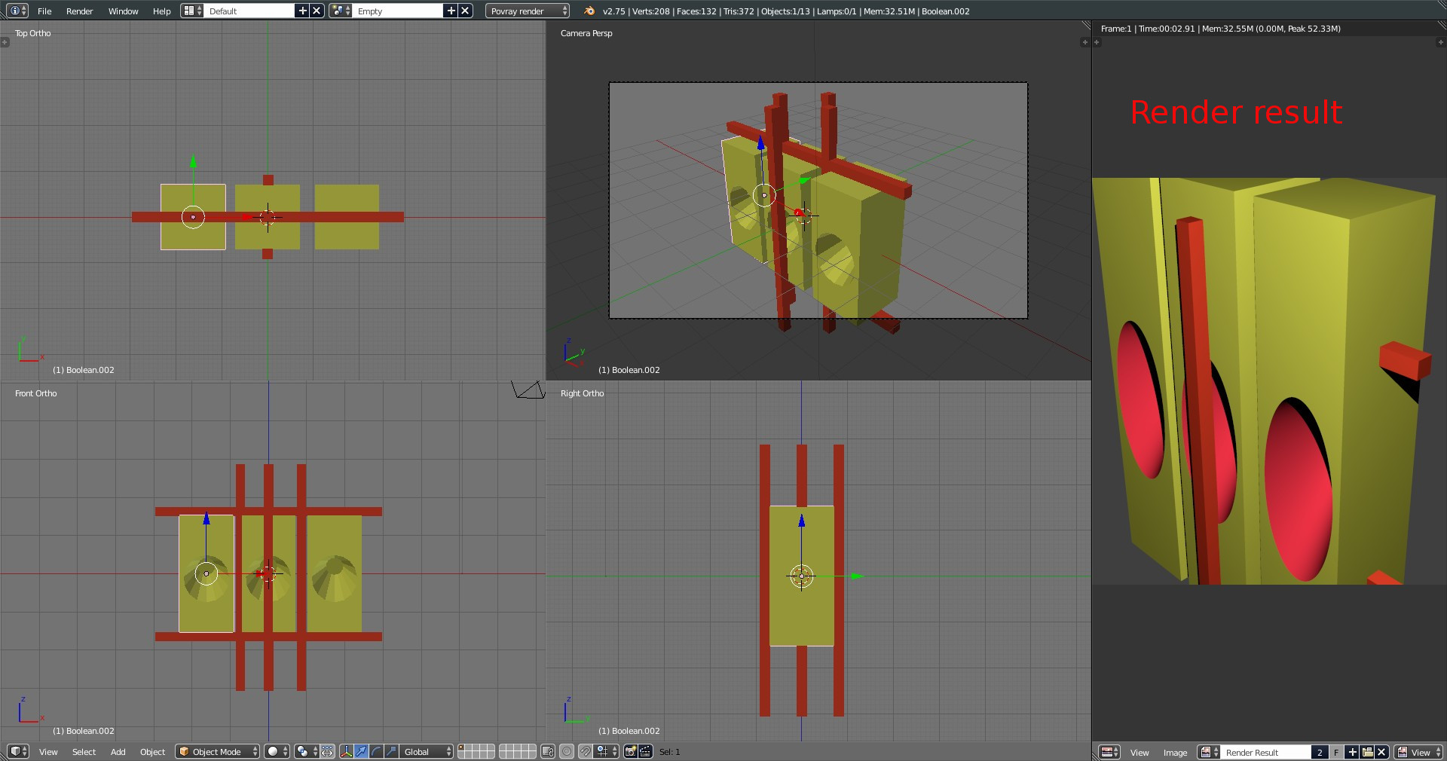Add a new screen layout with plus icon
The width and height of the screenshot is (1447, 761).
pyautogui.click(x=302, y=11)
